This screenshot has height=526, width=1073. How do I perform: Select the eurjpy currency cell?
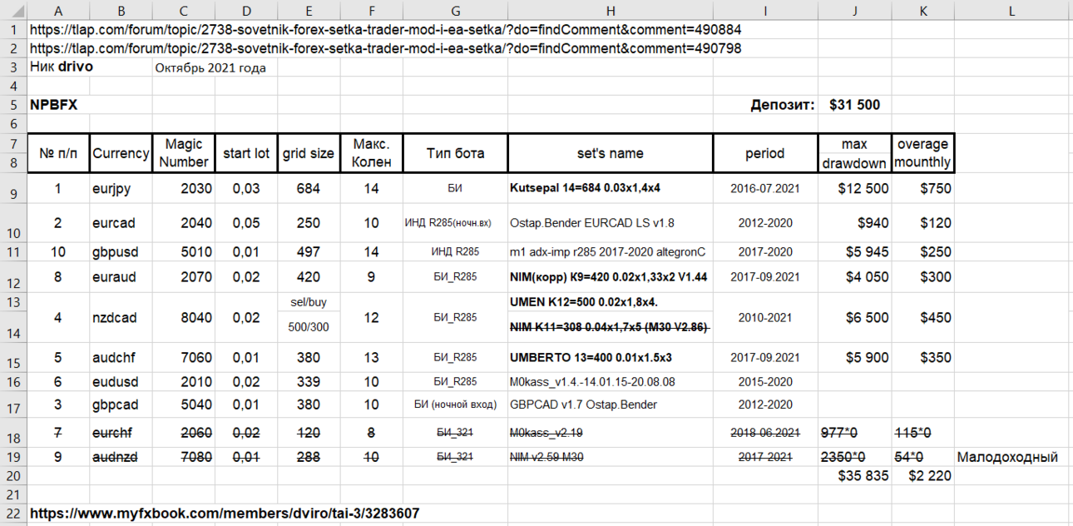[121, 189]
